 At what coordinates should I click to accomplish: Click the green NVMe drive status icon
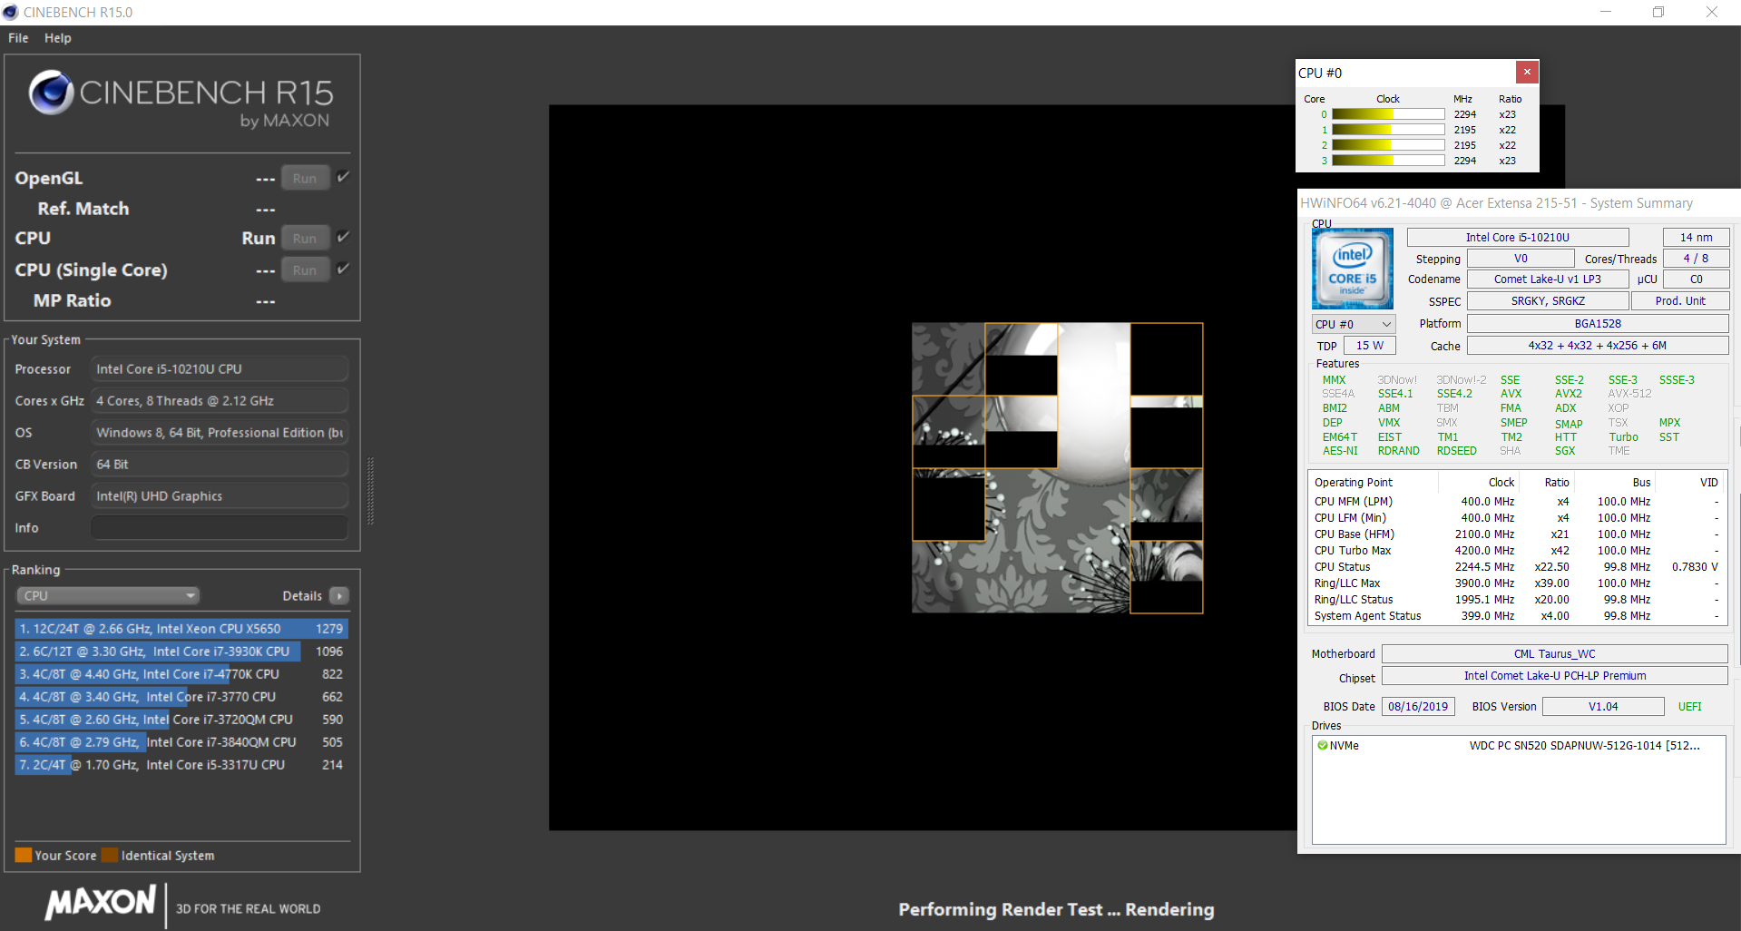point(1322,746)
